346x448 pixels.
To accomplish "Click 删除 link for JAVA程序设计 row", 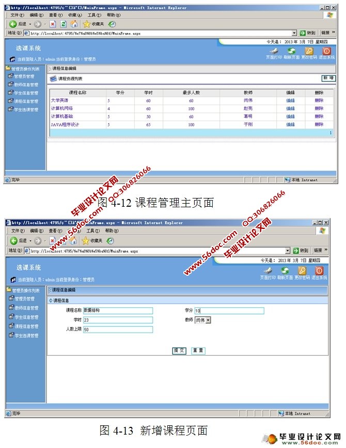I will pyautogui.click(x=319, y=125).
